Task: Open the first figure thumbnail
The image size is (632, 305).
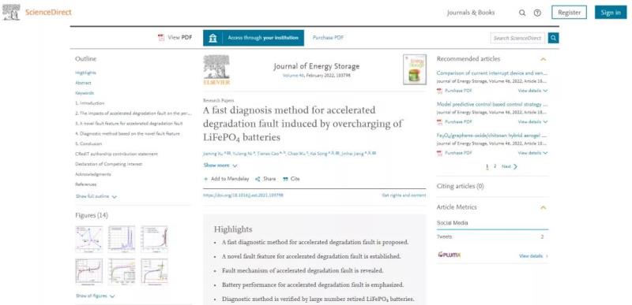Action: coord(88,239)
